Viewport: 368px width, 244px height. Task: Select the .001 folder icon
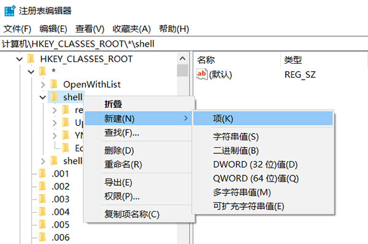click(x=42, y=173)
